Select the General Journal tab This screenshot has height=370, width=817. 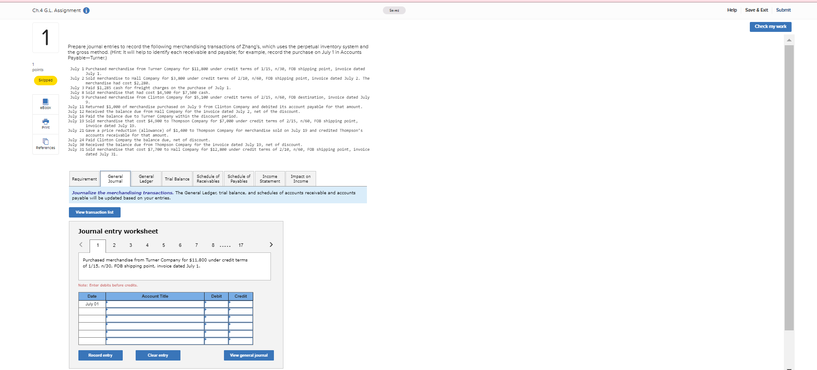(115, 179)
